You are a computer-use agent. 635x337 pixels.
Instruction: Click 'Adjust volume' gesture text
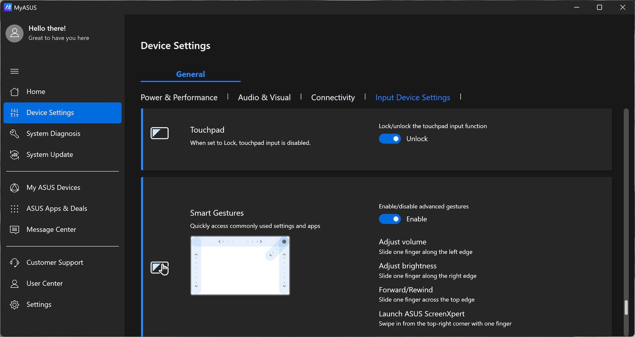pyautogui.click(x=402, y=242)
